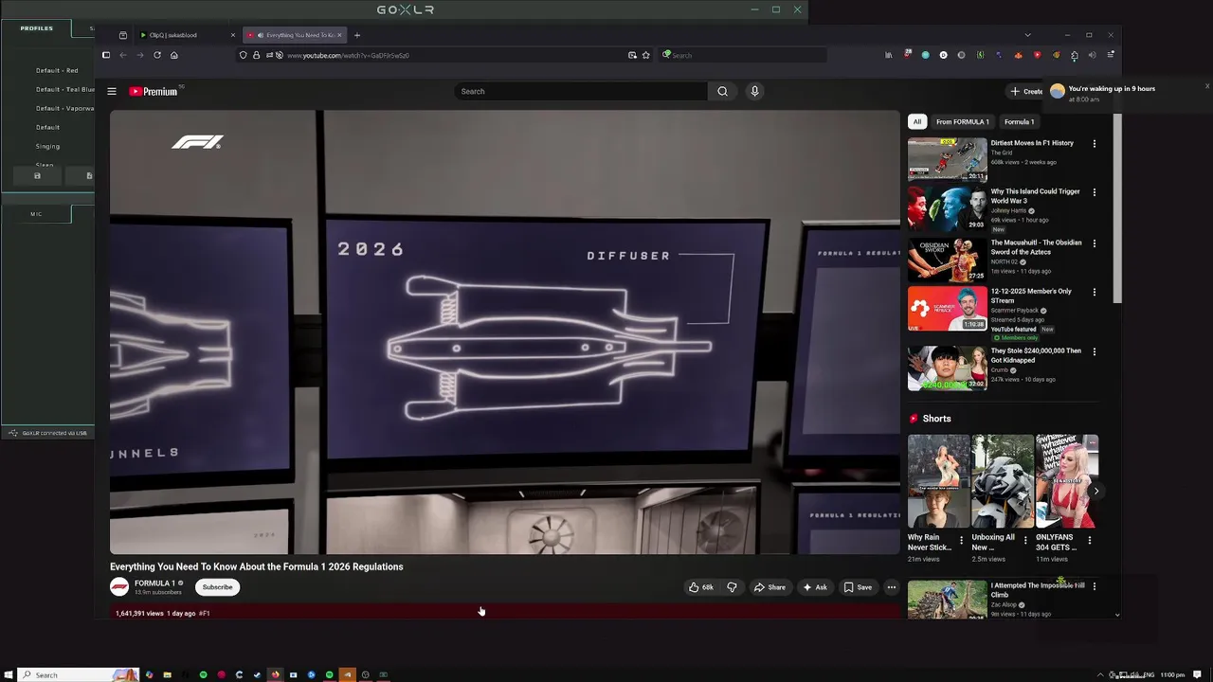The image size is (1213, 682).
Task: Save video to a playlist
Action: (858, 587)
